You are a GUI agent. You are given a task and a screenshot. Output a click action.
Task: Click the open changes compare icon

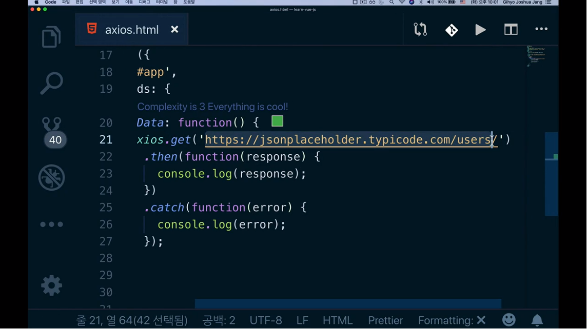click(420, 30)
